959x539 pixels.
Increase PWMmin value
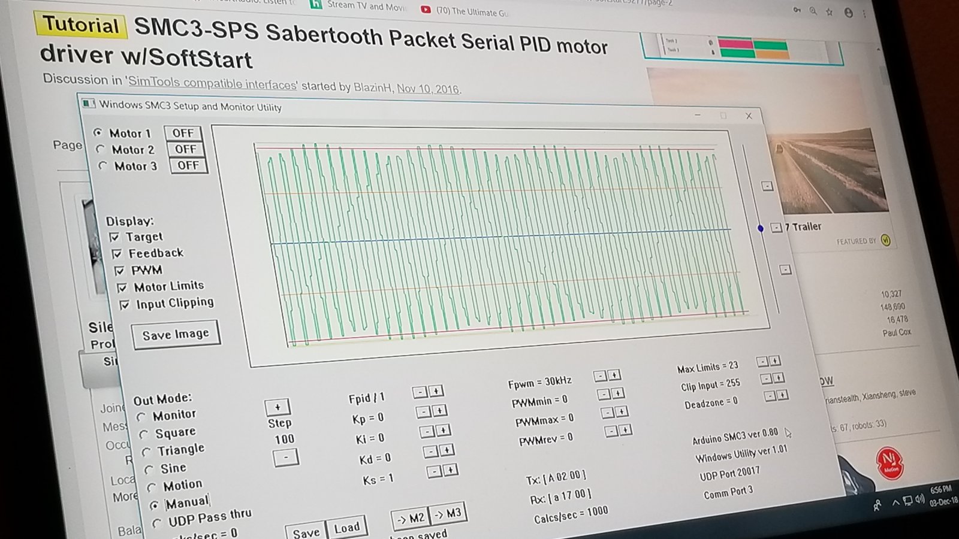tap(618, 393)
